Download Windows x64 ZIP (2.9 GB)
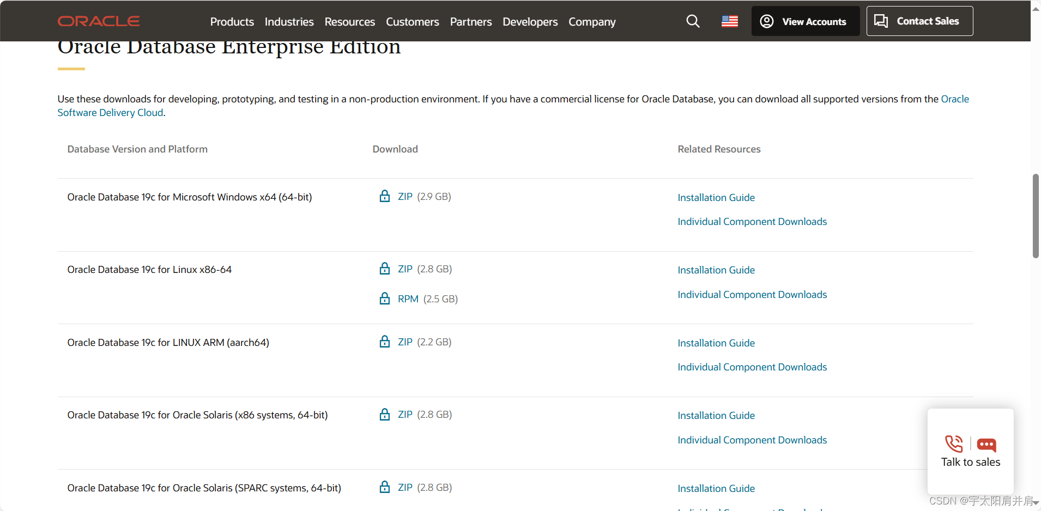 (x=405, y=197)
